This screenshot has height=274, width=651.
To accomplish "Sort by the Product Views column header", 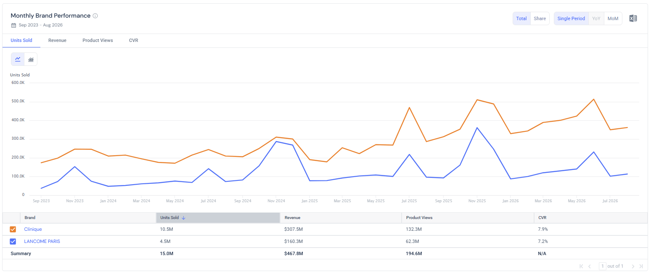I will click(468, 218).
